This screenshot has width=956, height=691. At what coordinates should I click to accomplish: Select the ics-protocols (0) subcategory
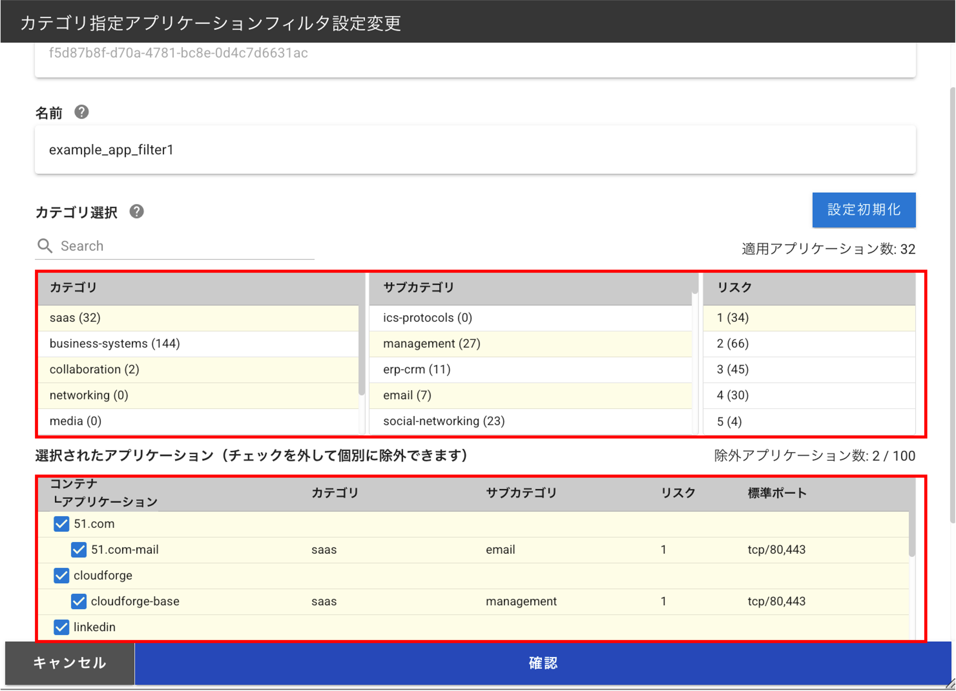[x=530, y=318]
